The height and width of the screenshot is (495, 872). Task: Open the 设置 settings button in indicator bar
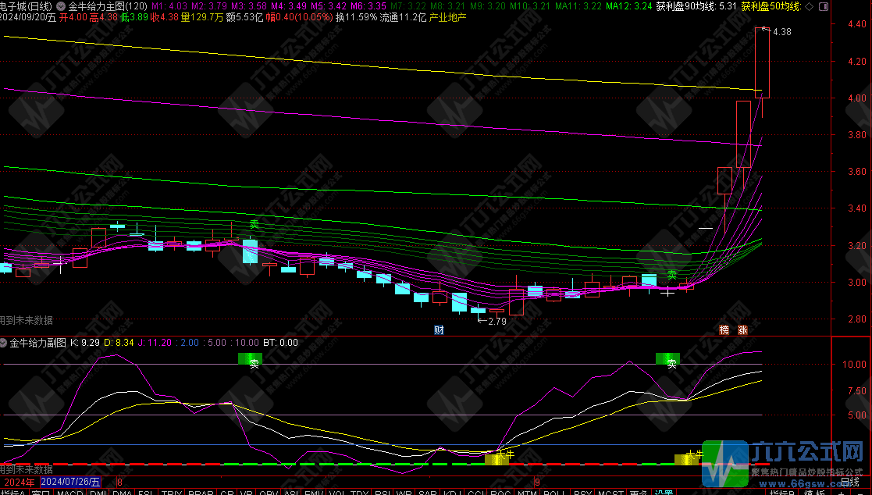664,491
